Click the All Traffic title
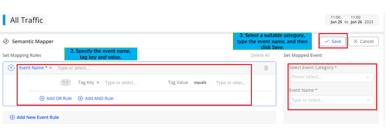 (26, 20)
